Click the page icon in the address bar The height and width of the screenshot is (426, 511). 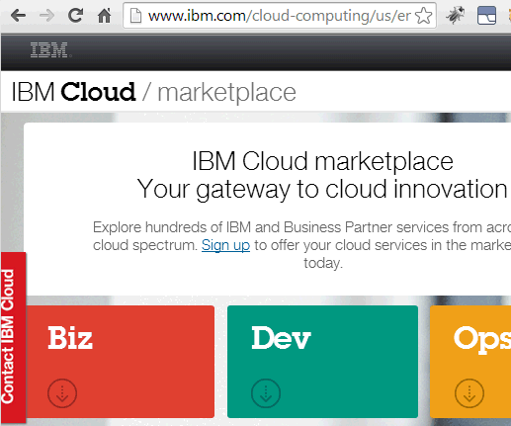[135, 16]
